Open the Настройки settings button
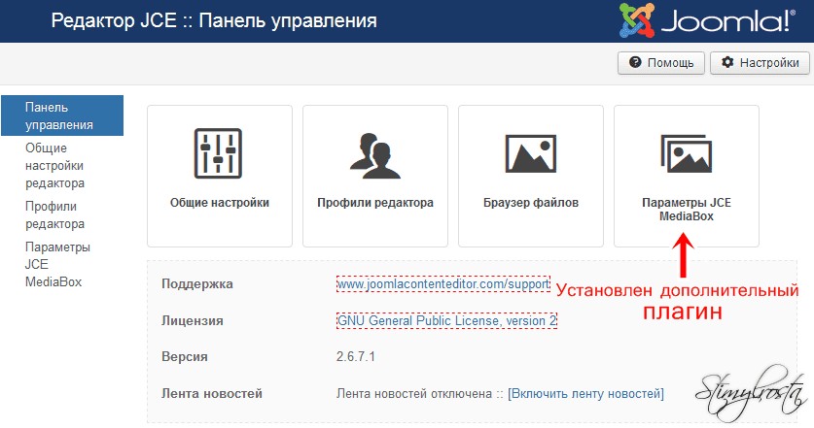The width and height of the screenshot is (814, 428). pyautogui.click(x=760, y=63)
